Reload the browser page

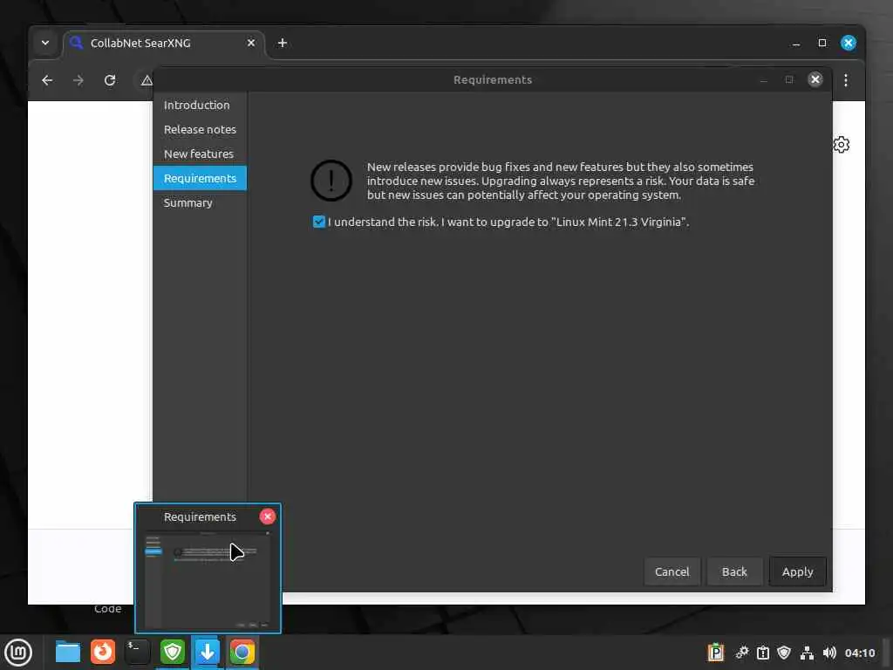click(x=110, y=80)
